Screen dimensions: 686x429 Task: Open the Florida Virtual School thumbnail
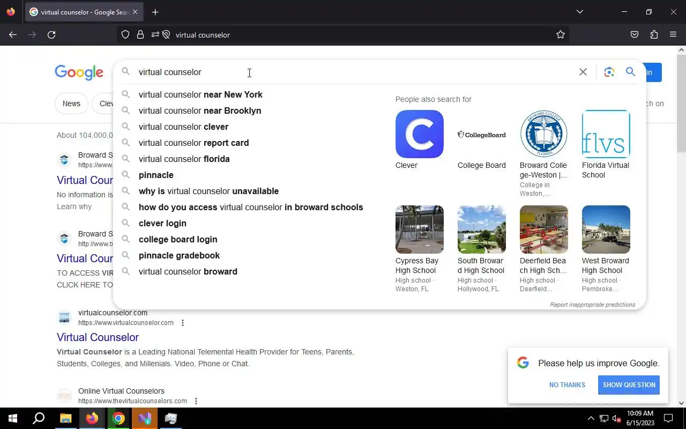(606, 134)
